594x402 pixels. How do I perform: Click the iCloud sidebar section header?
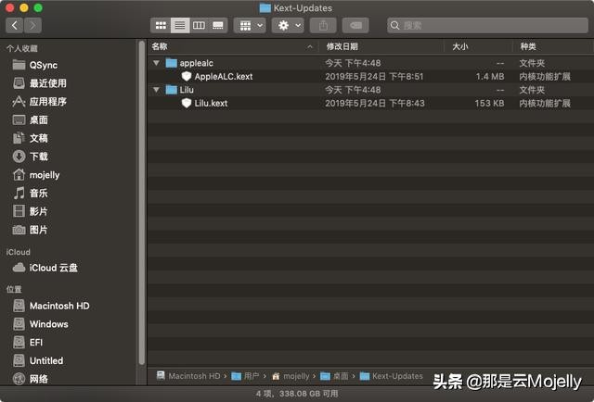point(19,252)
